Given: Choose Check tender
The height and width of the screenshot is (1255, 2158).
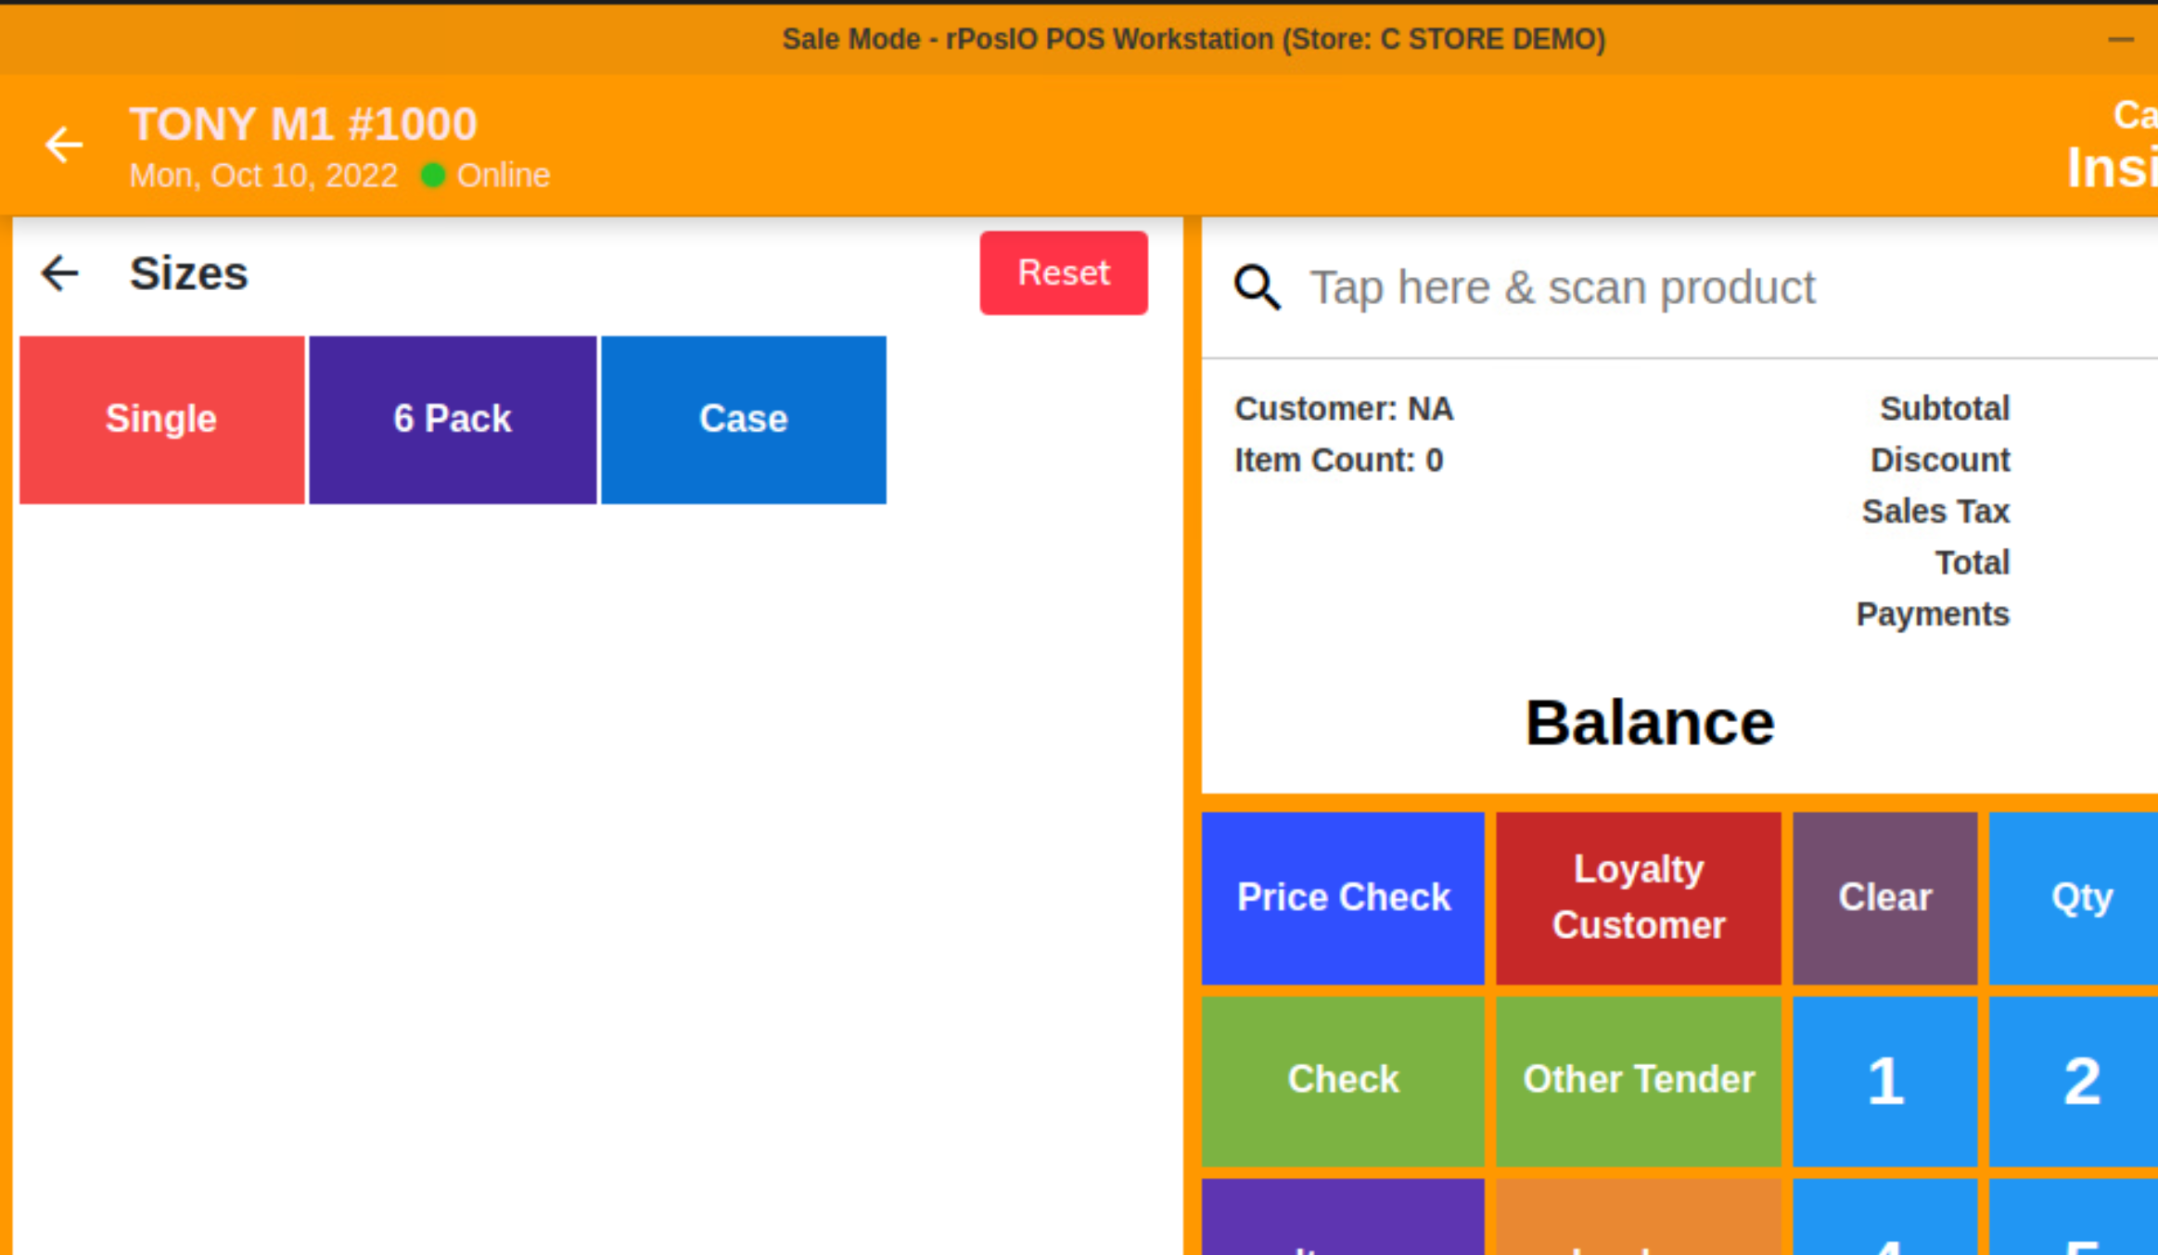Looking at the screenshot, I should 1343,1081.
